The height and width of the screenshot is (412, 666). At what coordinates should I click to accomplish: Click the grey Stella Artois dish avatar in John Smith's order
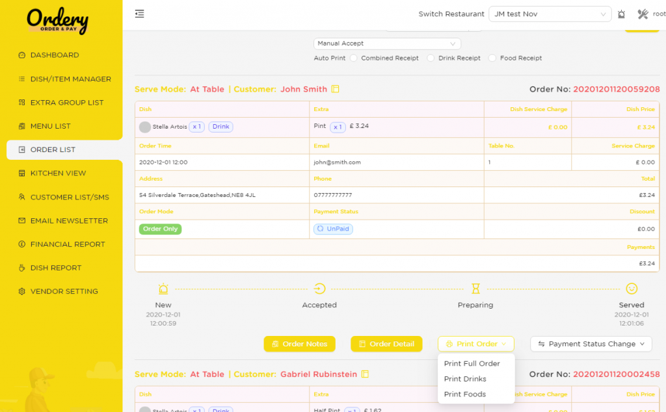[145, 127]
